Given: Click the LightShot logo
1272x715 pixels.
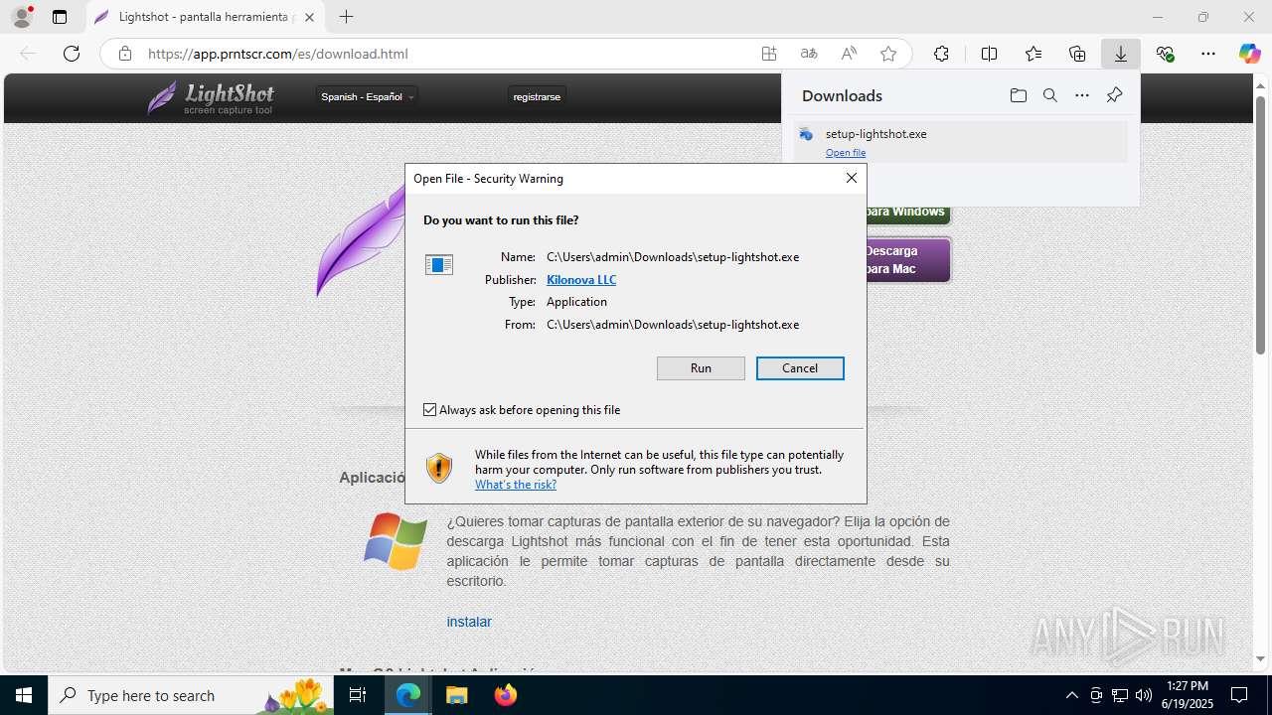Looking at the screenshot, I should point(211,97).
